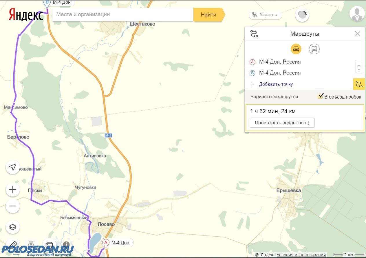
Task: Click the yellow optimize route button
Action: click(x=359, y=84)
